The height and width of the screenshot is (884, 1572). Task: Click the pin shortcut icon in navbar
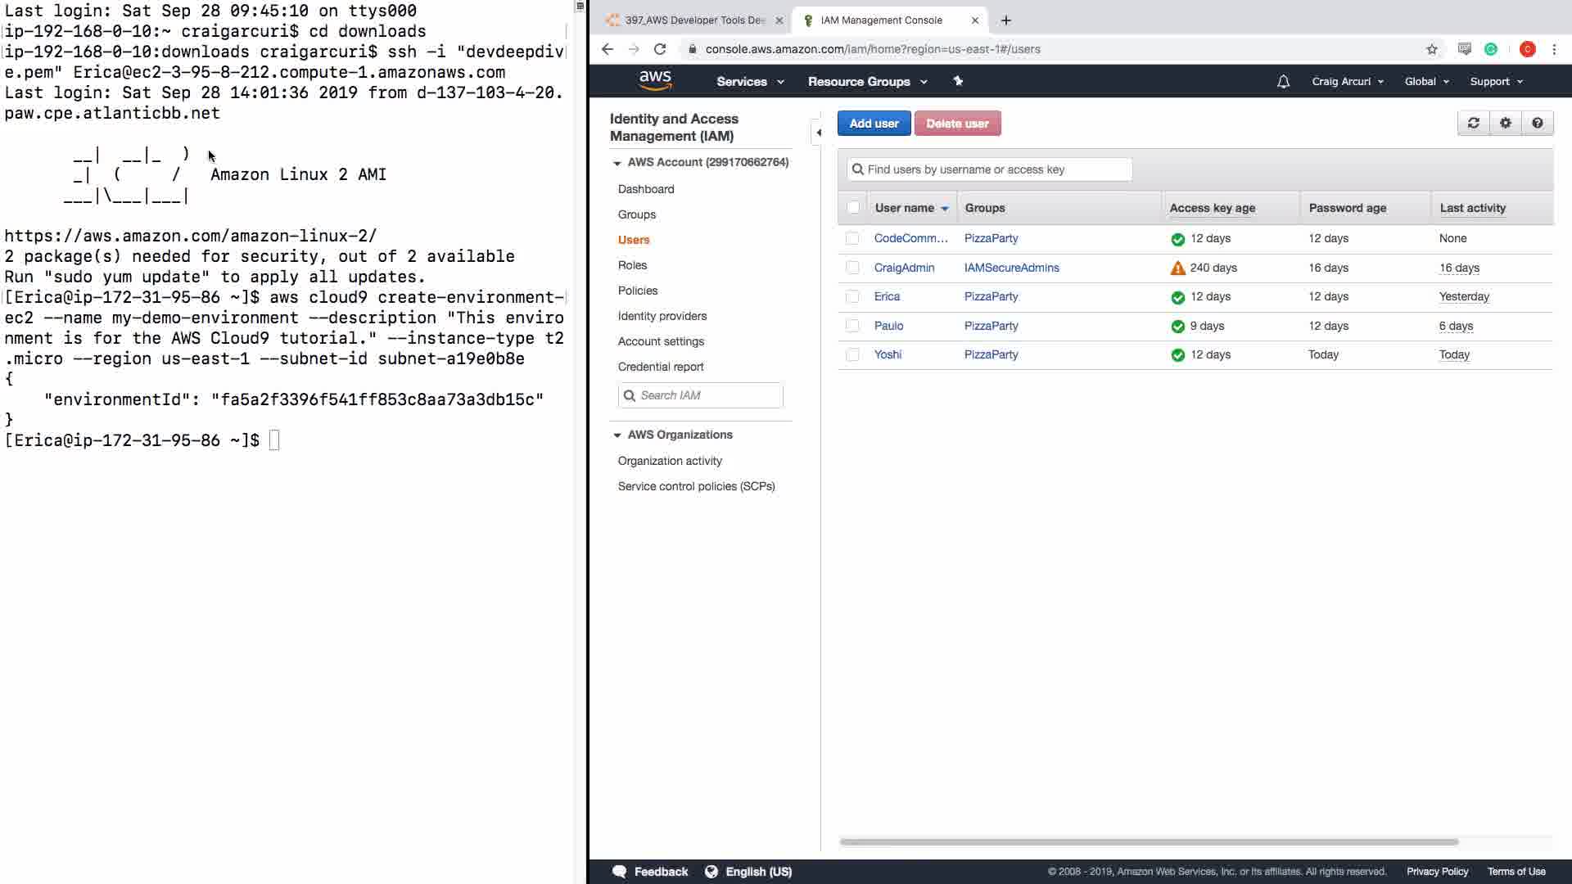click(x=958, y=81)
